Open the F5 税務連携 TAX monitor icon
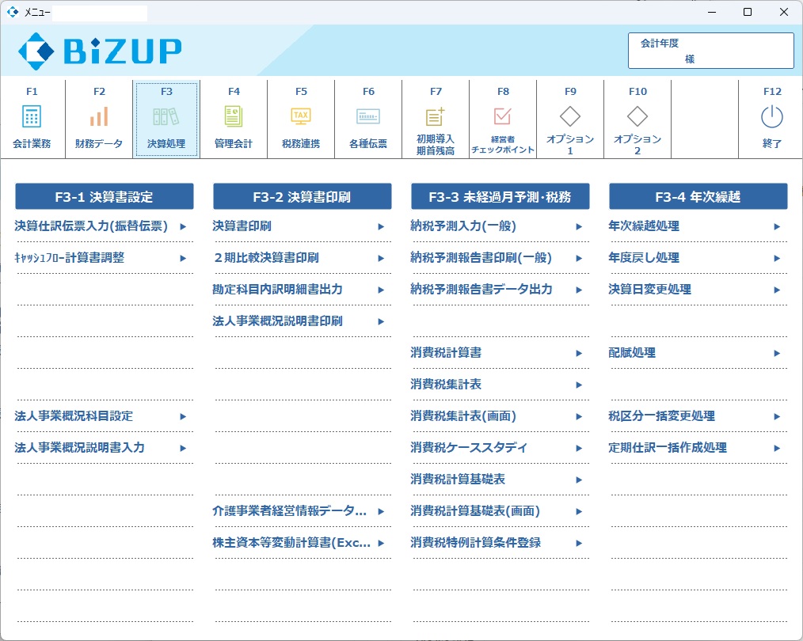The height and width of the screenshot is (641, 803). tap(301, 116)
